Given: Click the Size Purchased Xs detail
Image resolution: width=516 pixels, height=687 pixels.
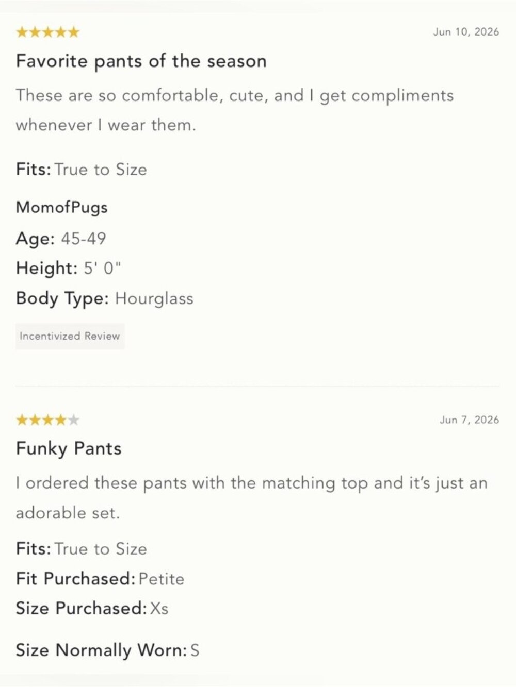Looking at the screenshot, I should pyautogui.click(x=92, y=609).
